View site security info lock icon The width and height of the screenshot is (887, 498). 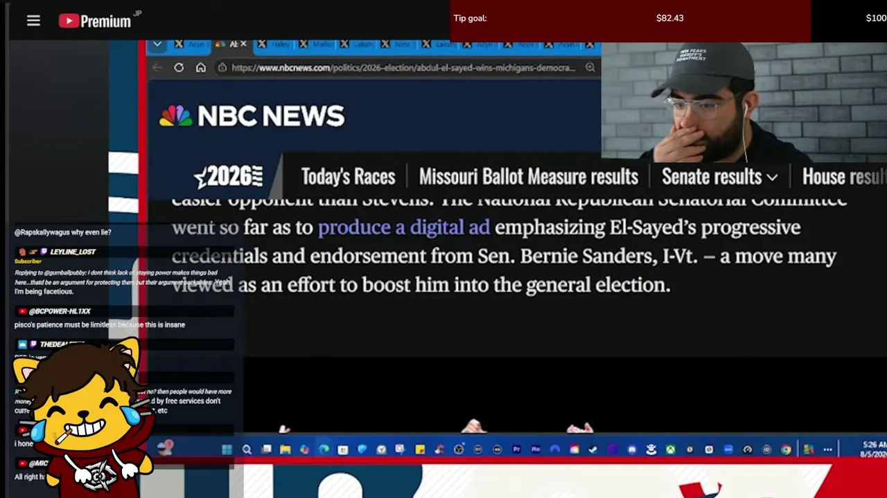[x=222, y=68]
